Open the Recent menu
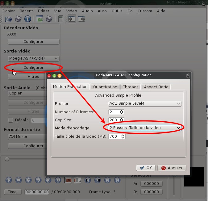The image size is (208, 201). [26, 11]
